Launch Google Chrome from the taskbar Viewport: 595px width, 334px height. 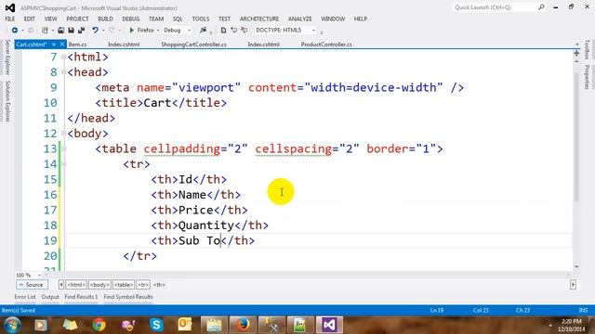(x=99, y=325)
